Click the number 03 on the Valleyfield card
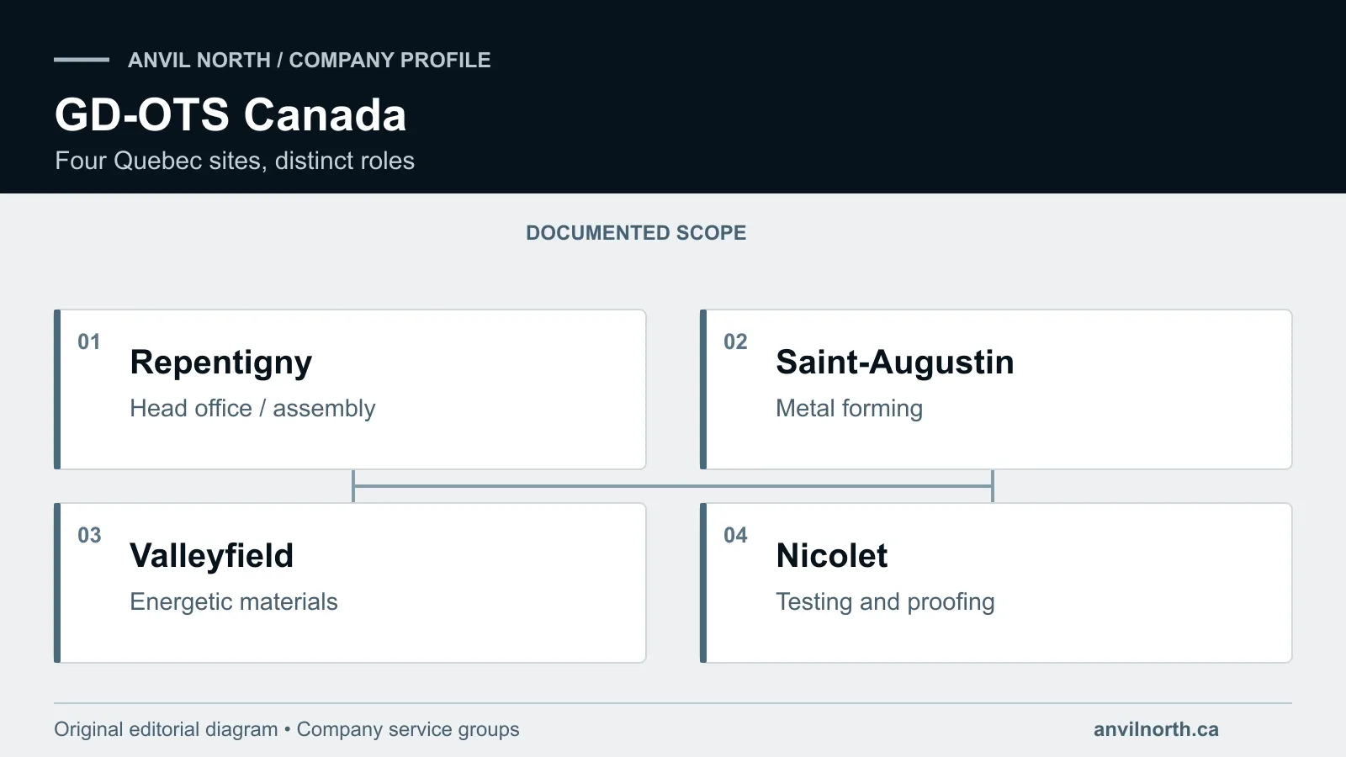1346x757 pixels. coord(89,535)
